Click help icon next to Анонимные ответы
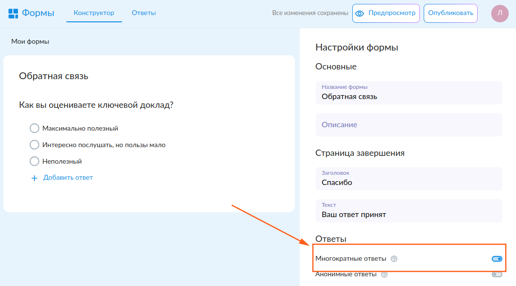The image size is (516, 286). [384, 274]
